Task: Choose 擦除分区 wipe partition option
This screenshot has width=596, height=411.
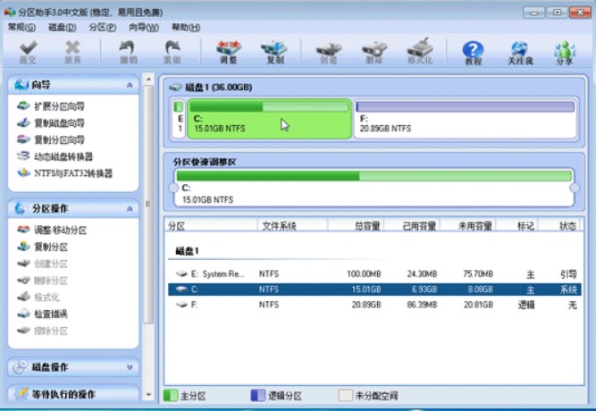Action: (x=43, y=331)
